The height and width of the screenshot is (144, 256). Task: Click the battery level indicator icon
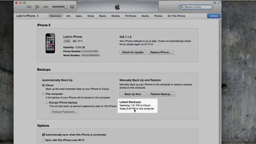(x=75, y=41)
